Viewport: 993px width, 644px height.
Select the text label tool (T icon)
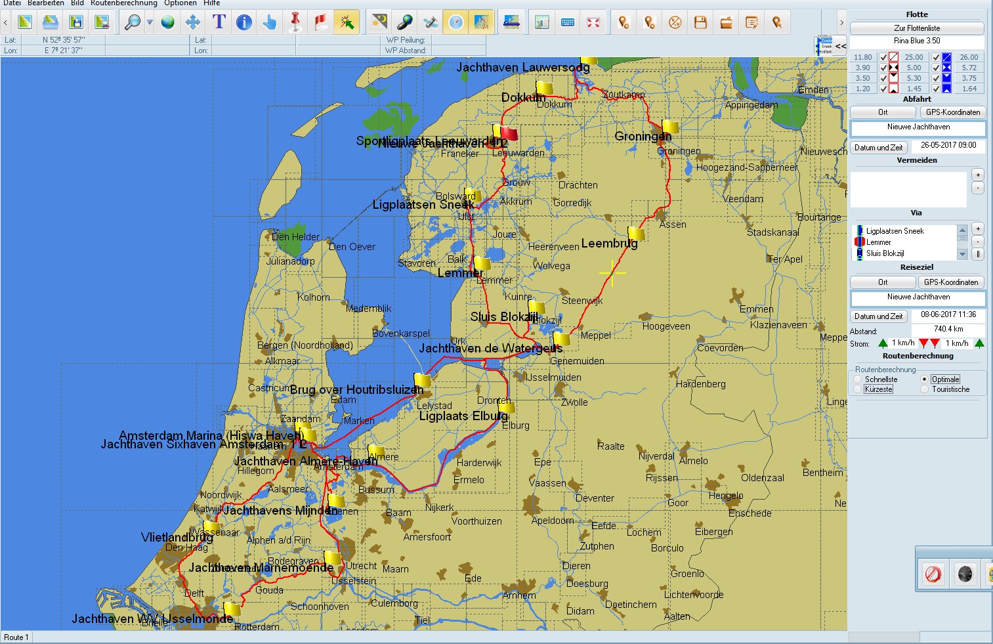(x=219, y=22)
